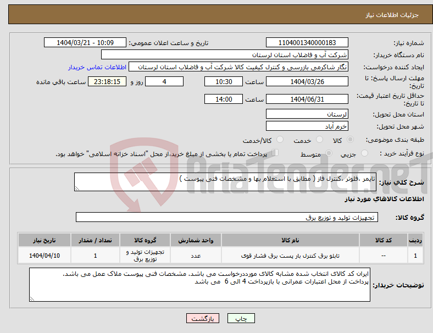Viewport: 433px width, 333px height.
Task: Click the announcement date field 1404/03/21 - 10:09
Action: (x=85, y=42)
